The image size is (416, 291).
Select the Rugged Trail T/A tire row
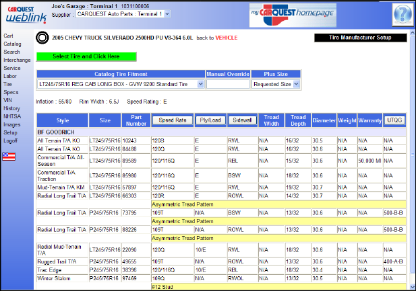(221, 261)
